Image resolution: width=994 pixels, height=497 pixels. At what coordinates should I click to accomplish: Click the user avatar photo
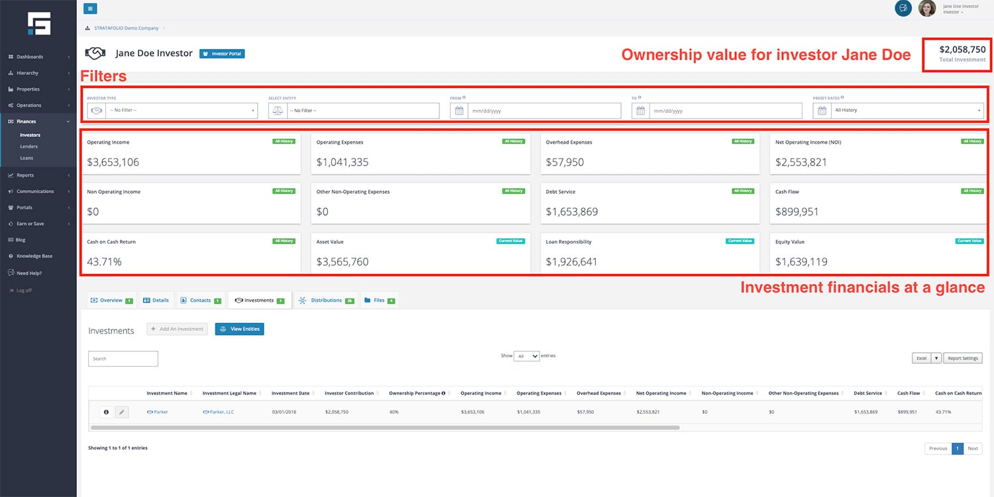927,9
